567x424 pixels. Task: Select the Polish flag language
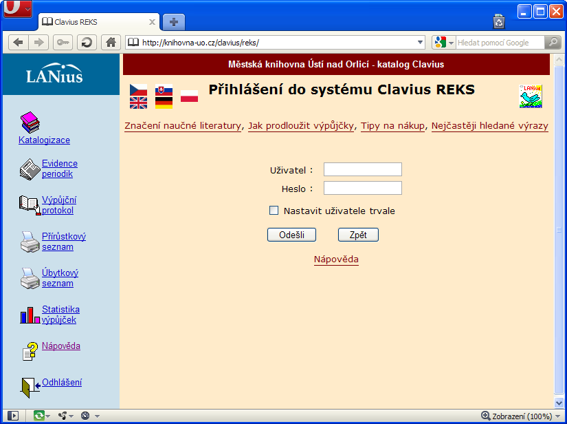click(189, 96)
